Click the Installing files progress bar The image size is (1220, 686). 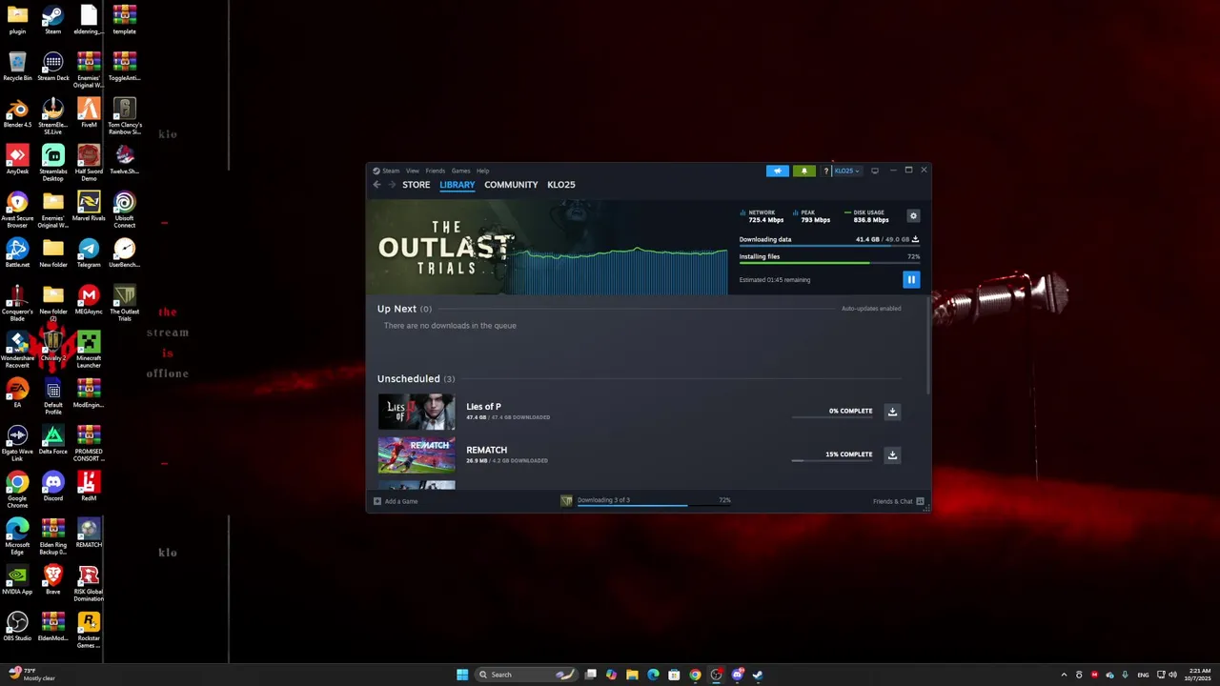click(829, 263)
